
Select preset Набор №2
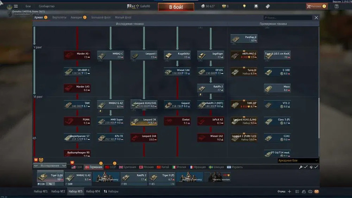click(58, 192)
